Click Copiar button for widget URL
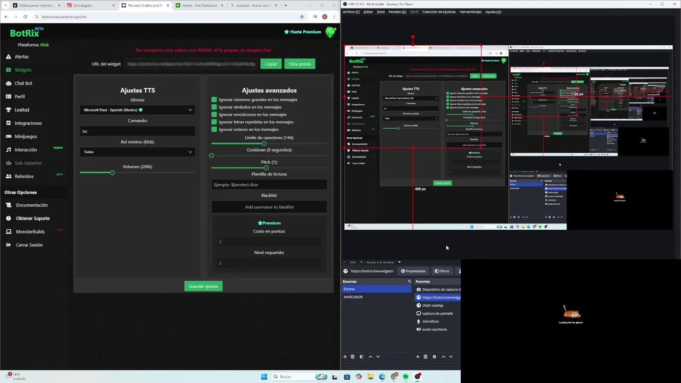This screenshot has height=383, width=681. click(271, 64)
